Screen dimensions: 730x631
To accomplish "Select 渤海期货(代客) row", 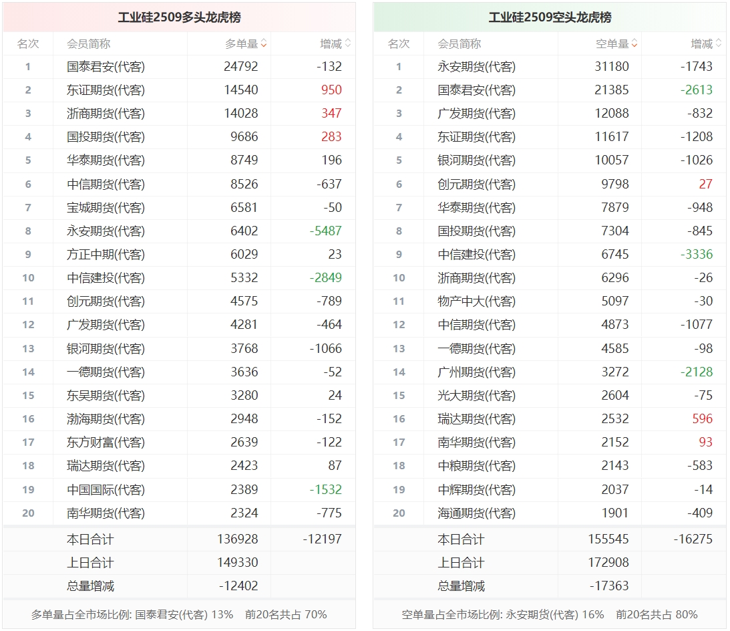I will (179, 418).
